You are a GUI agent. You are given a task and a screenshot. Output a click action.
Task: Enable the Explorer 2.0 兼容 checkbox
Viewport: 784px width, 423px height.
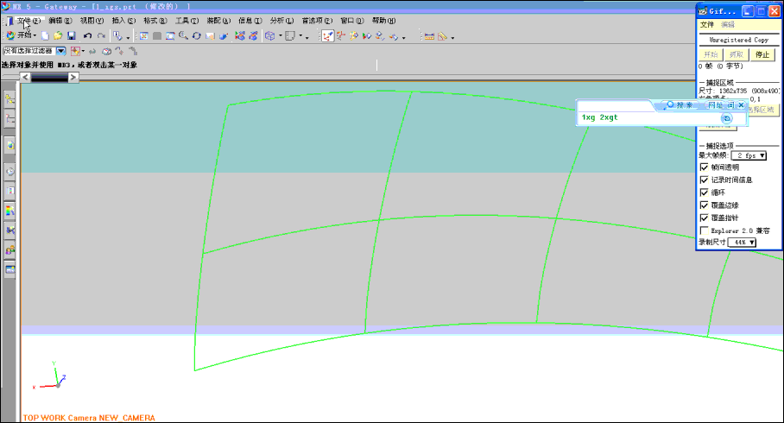[704, 230]
